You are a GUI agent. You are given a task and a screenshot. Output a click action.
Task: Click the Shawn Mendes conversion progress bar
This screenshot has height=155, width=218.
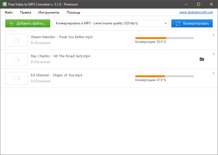(x=165, y=38)
